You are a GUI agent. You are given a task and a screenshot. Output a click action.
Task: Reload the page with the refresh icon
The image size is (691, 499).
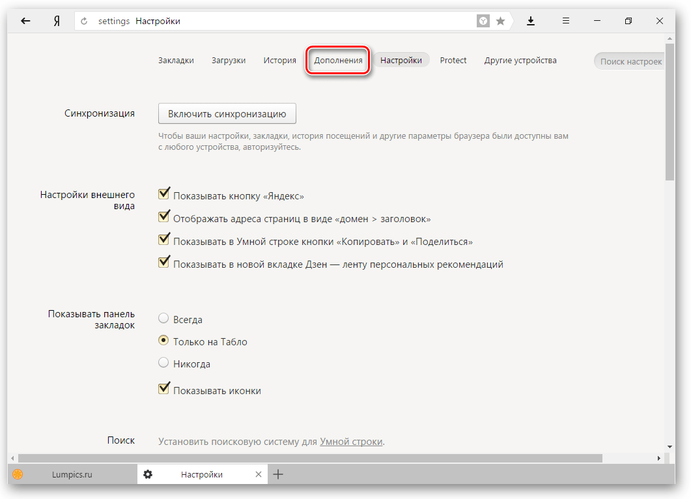click(84, 21)
